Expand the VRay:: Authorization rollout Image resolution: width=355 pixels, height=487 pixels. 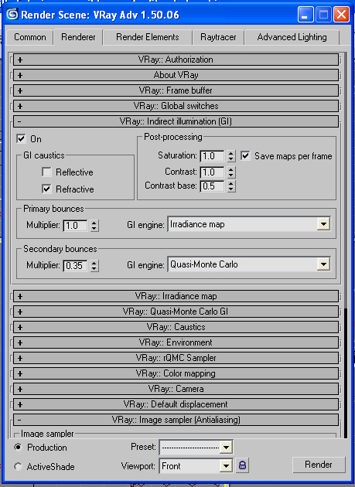click(x=176, y=60)
